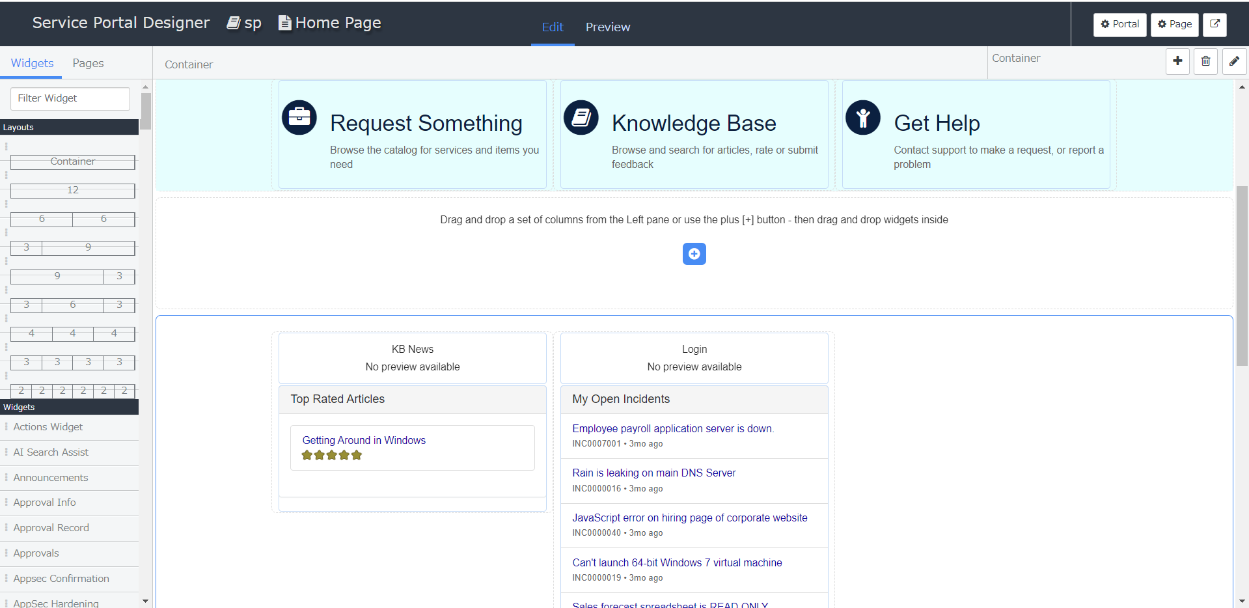The height and width of the screenshot is (608, 1249).
Task: Select the Widgets tab
Action: [x=31, y=62]
